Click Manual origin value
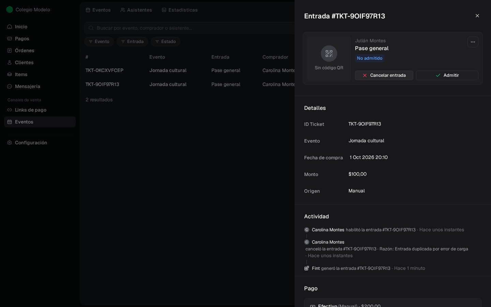 (357, 191)
